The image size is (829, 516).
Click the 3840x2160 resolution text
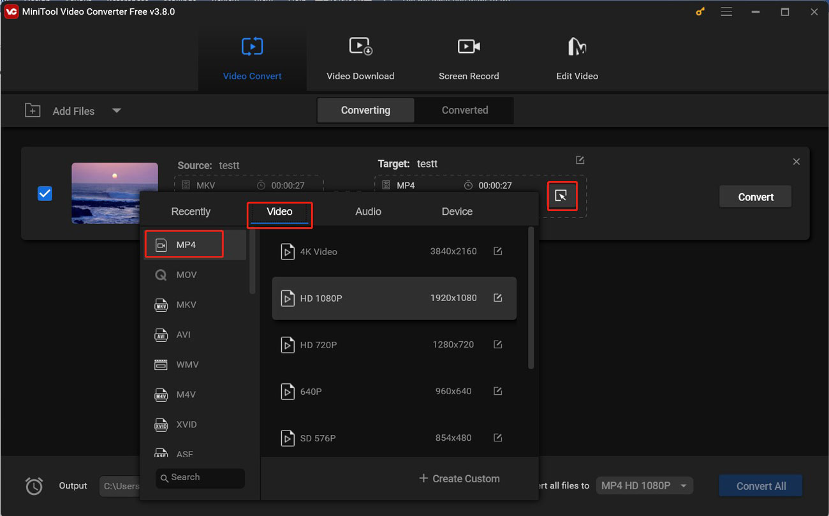[x=453, y=251]
